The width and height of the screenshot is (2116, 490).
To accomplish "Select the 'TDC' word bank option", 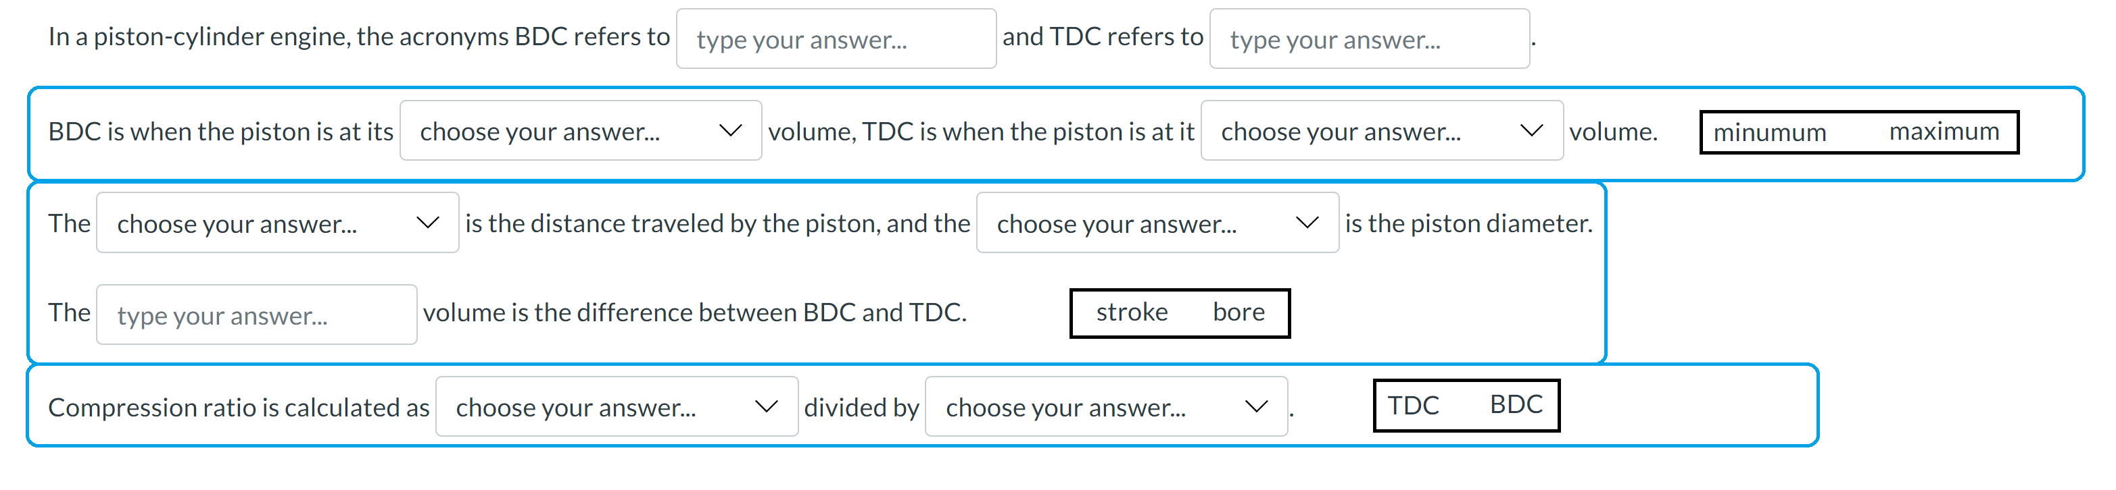I will pyautogui.click(x=1414, y=403).
